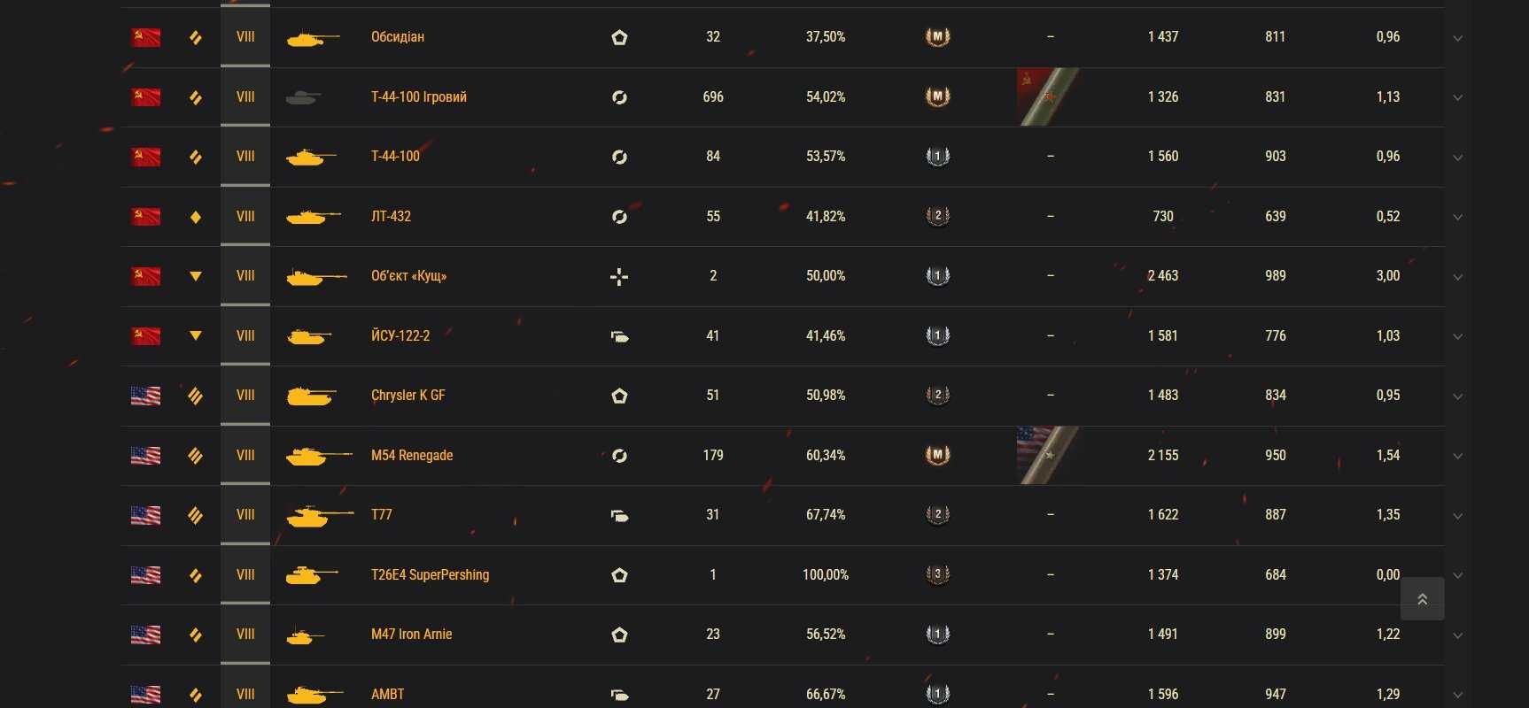The width and height of the screenshot is (1529, 708).
Task: Click the Chrysler K GF tank silhouette
Action: (312, 396)
